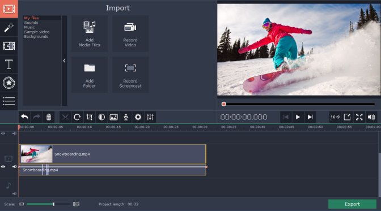Screen dimensions: 381x211
Task: Split clip with scissors tool
Action: tap(65, 117)
